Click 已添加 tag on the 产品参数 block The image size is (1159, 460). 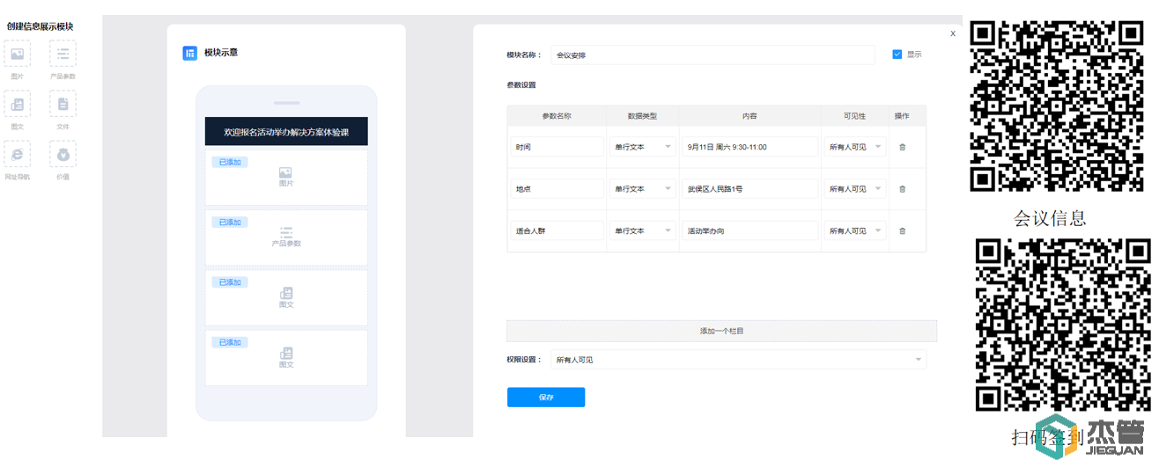click(230, 223)
